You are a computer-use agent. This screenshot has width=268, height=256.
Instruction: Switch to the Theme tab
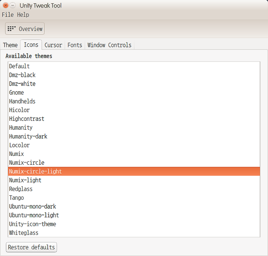tap(10, 45)
